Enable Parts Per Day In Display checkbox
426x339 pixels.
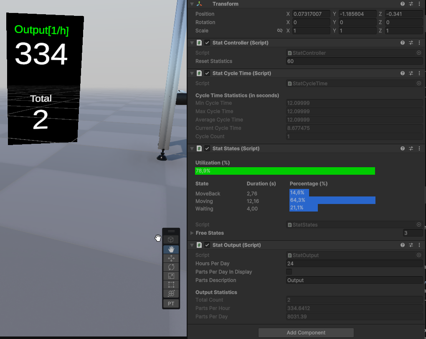pyautogui.click(x=289, y=272)
